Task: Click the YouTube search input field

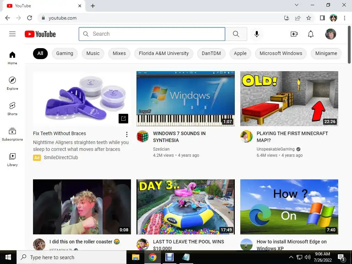Action: tap(152, 34)
